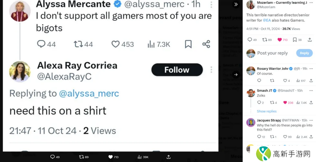Retweet Alyssa Mercante's tweet with 44 reposts
The width and height of the screenshot is (316, 162).
coord(78,44)
